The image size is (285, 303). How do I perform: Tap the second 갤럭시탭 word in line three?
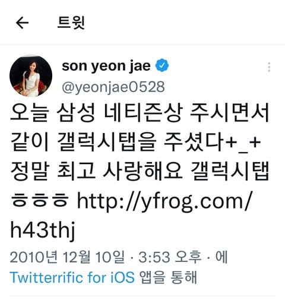230,172
